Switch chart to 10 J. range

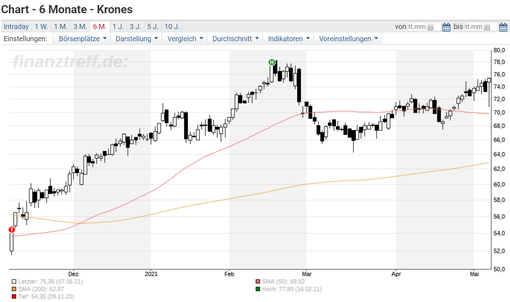[x=172, y=26]
